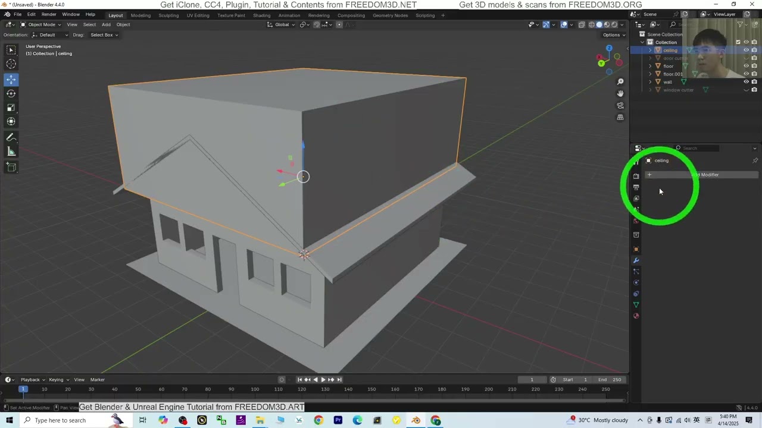
Task: Open Object properties tab
Action: (636, 249)
